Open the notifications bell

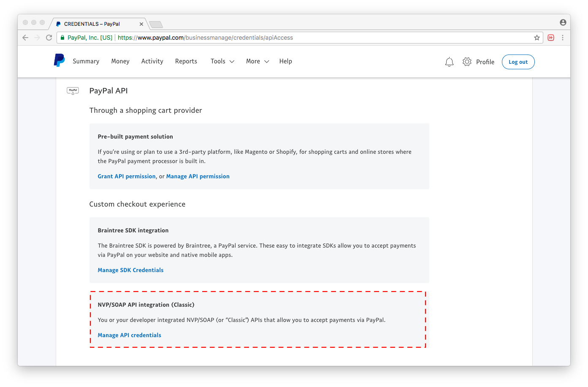(449, 62)
